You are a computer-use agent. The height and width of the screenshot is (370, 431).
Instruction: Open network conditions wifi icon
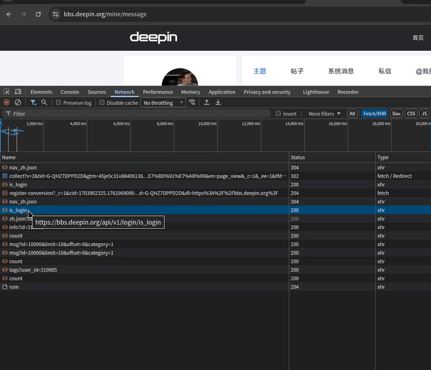click(x=192, y=102)
